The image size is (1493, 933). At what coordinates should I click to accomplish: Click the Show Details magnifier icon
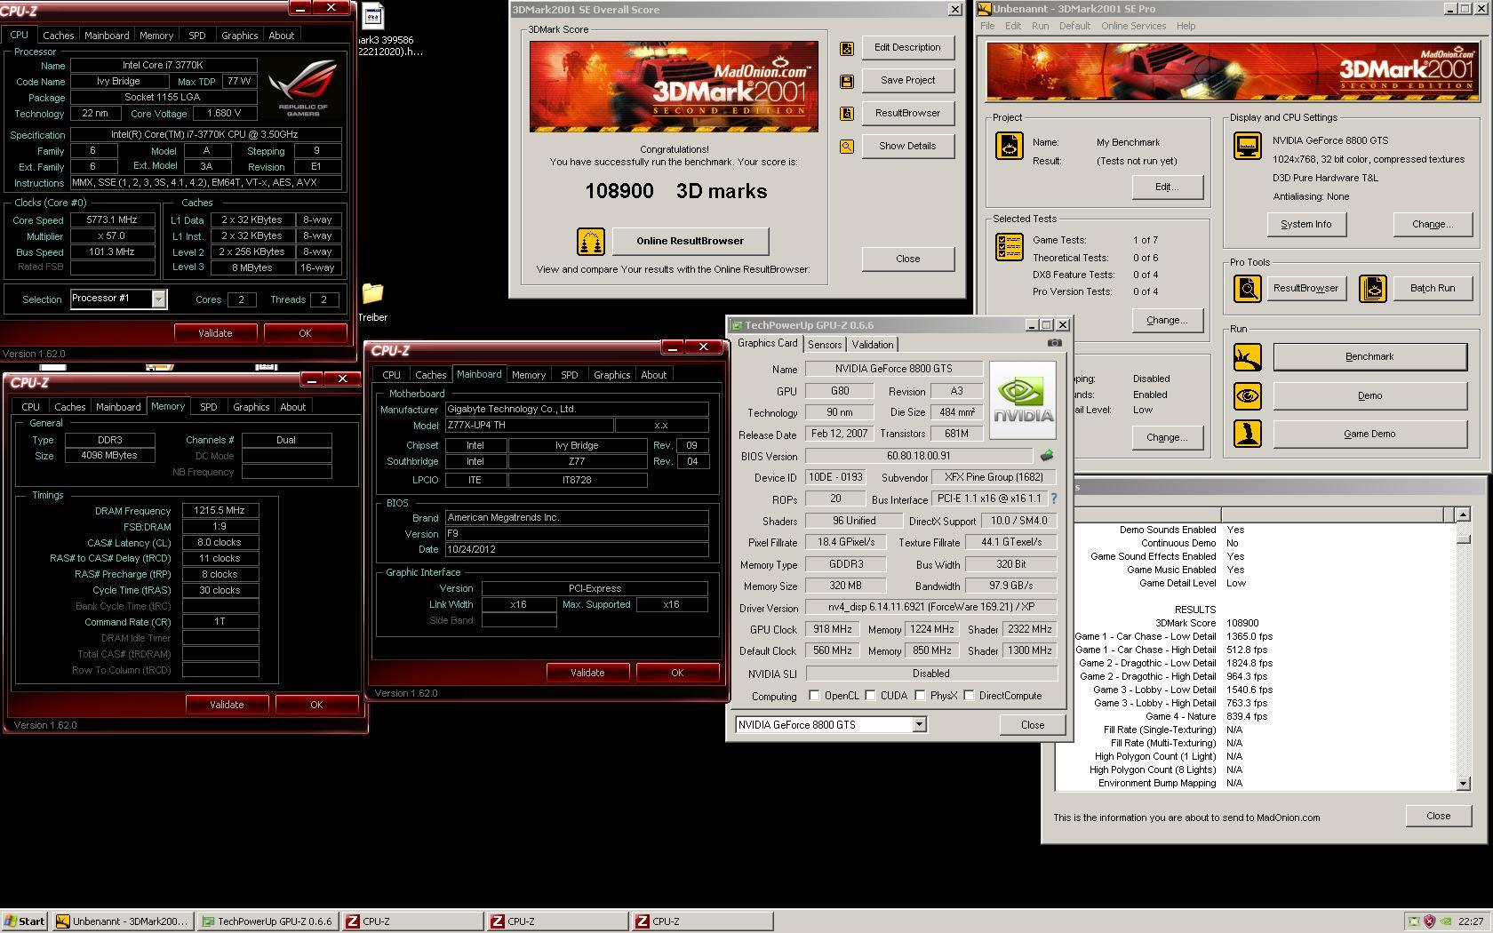coord(847,147)
